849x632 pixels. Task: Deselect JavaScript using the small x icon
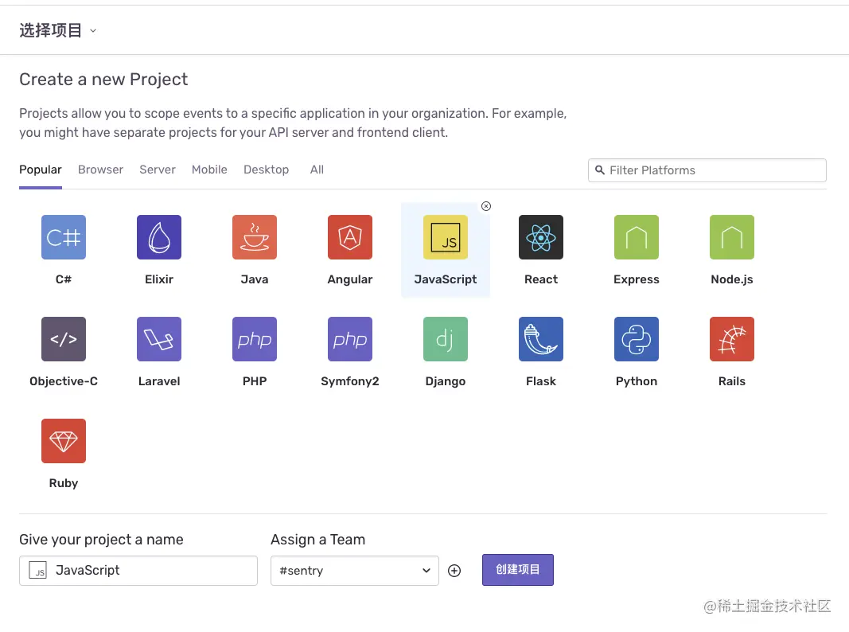(x=486, y=206)
